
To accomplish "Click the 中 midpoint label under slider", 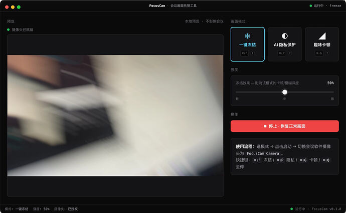I will (285, 99).
